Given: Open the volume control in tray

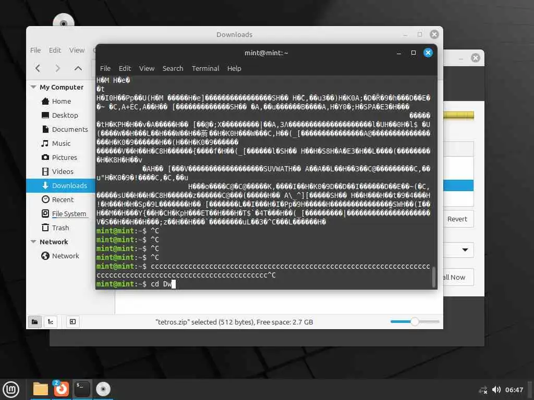Looking at the screenshot, I should (496, 390).
